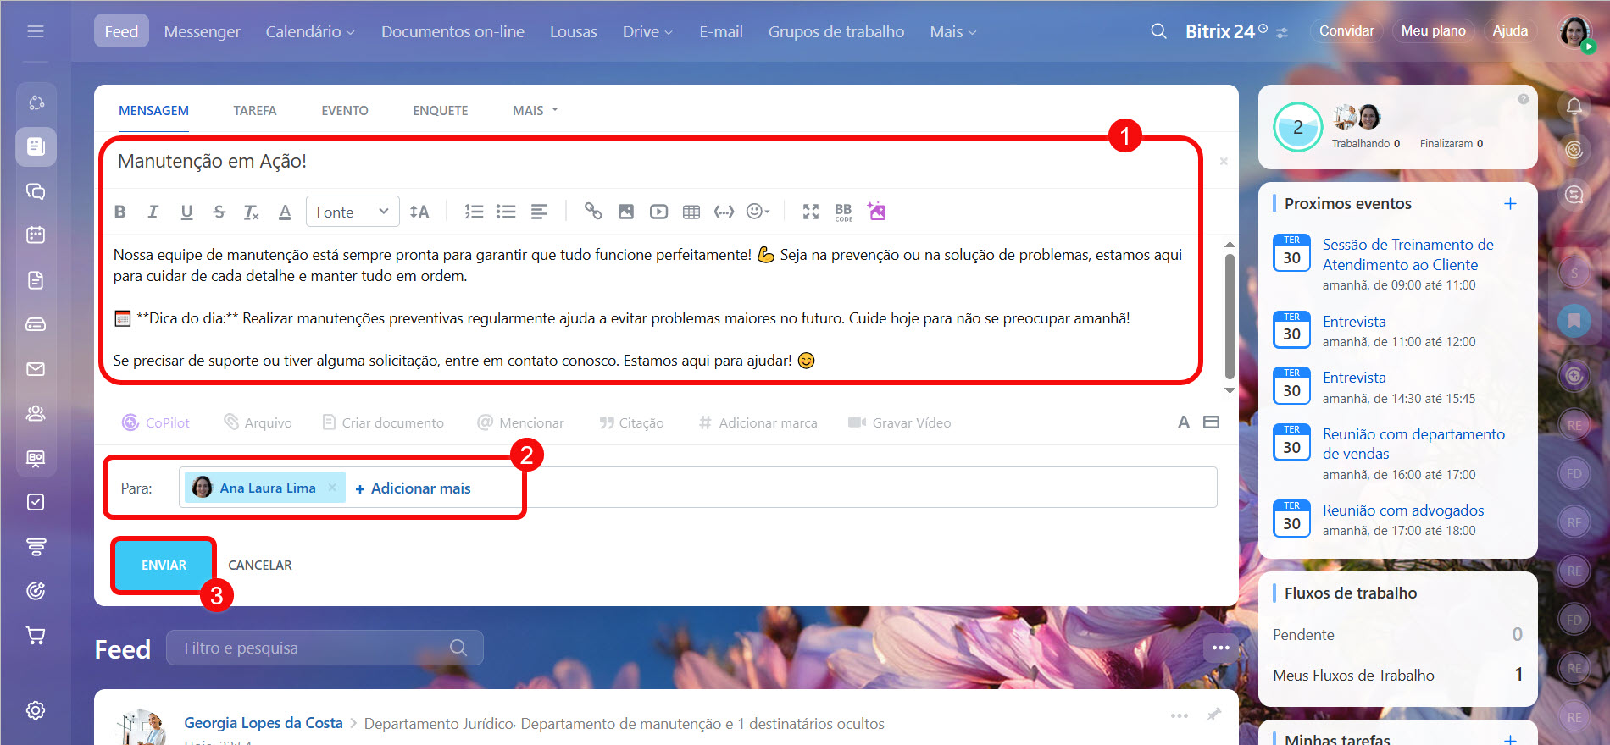Open the search magnifier in top bar
Screen dimensions: 1610x745
[1158, 31]
